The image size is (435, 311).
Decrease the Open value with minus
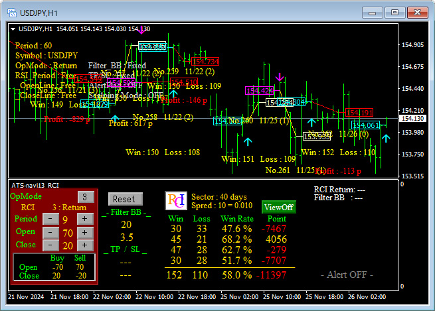(x=50, y=232)
